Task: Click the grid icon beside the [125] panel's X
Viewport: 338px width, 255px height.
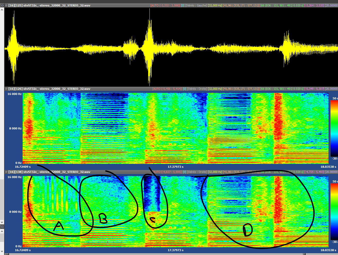Action: (x=6, y=5)
